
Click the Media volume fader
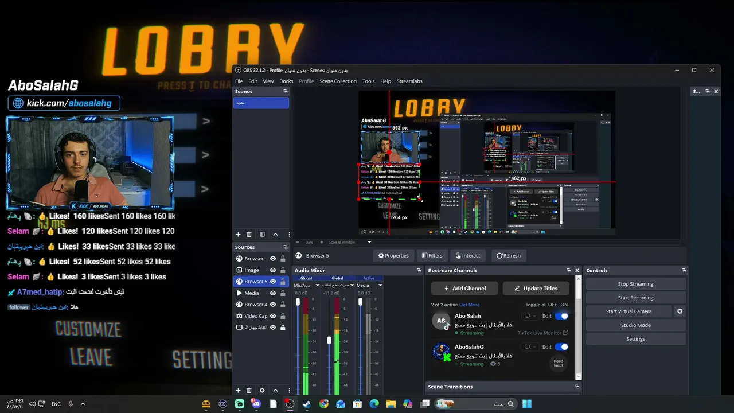360,302
